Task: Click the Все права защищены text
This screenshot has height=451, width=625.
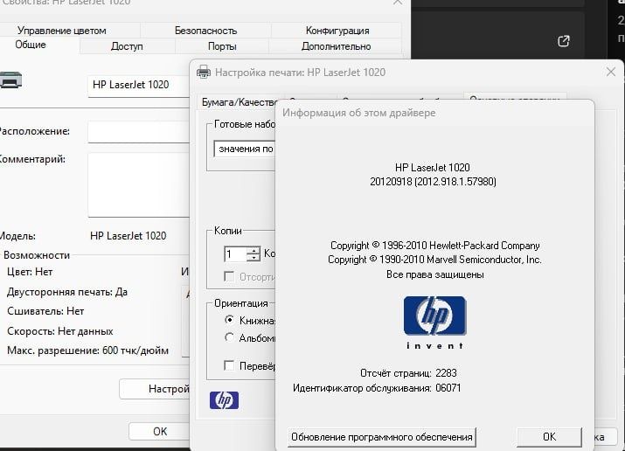Action: (x=434, y=274)
